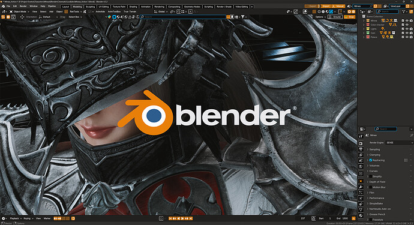This screenshot has height=225, width=414.
Task: Switch to the Modeling workspace tab
Action: pyautogui.click(x=77, y=7)
